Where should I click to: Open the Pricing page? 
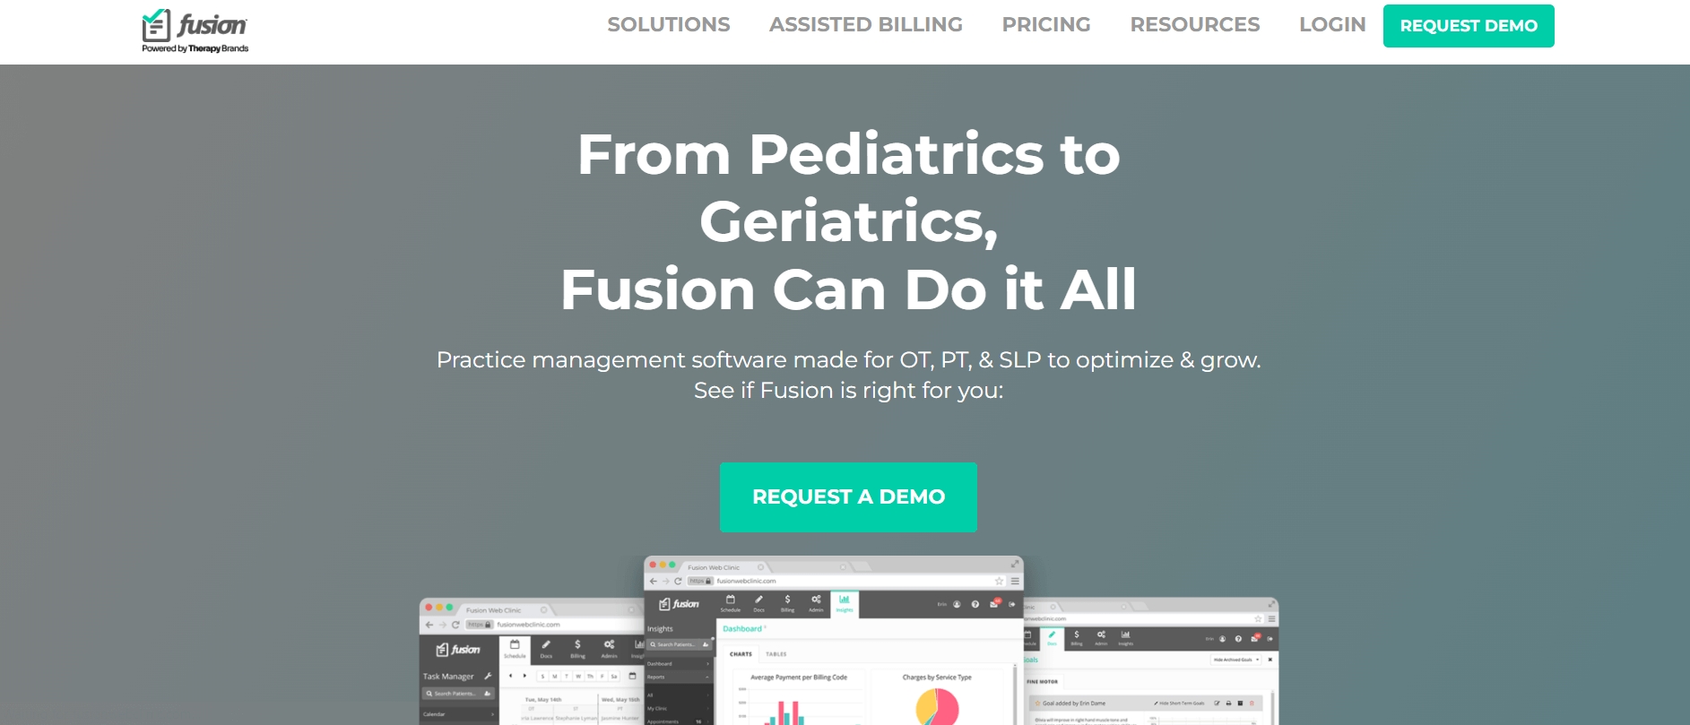[x=1046, y=25]
